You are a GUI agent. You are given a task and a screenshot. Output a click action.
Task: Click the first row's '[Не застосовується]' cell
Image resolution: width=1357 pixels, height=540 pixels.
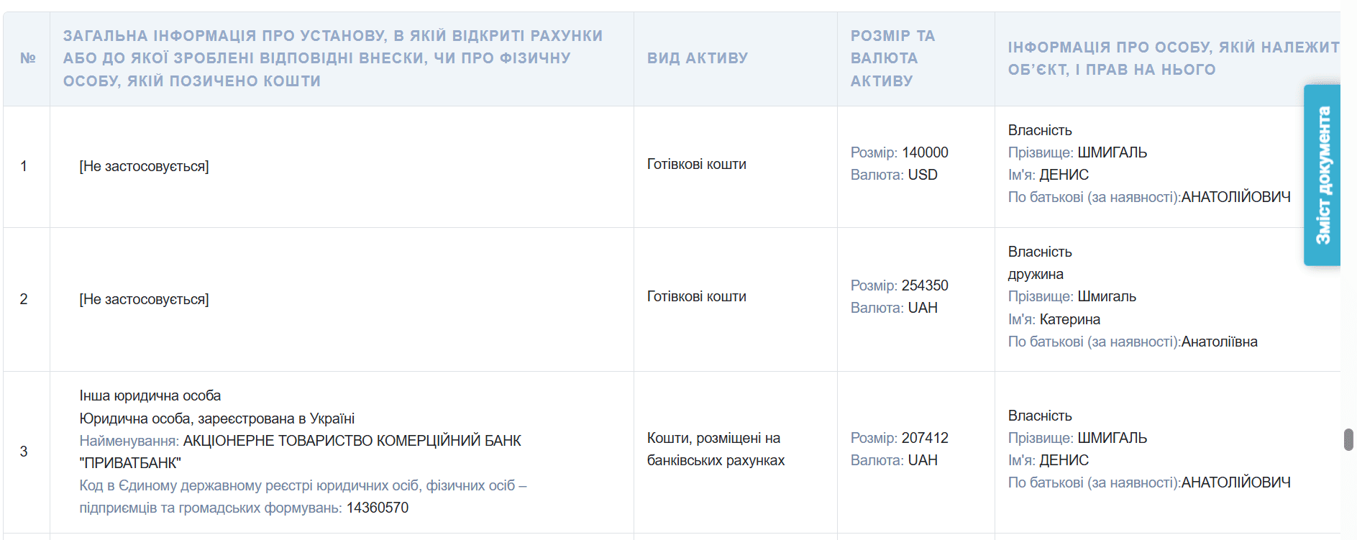tap(144, 166)
